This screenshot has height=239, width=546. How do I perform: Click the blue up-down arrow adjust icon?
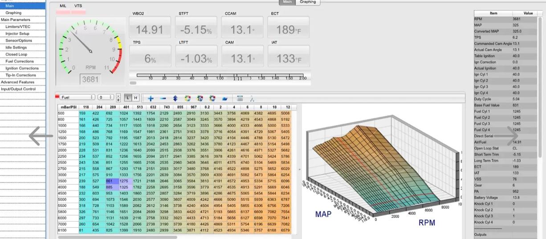click(x=175, y=98)
